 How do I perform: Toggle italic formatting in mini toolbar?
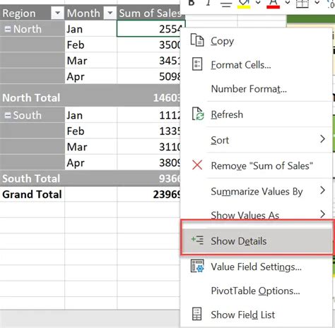[208, 3]
